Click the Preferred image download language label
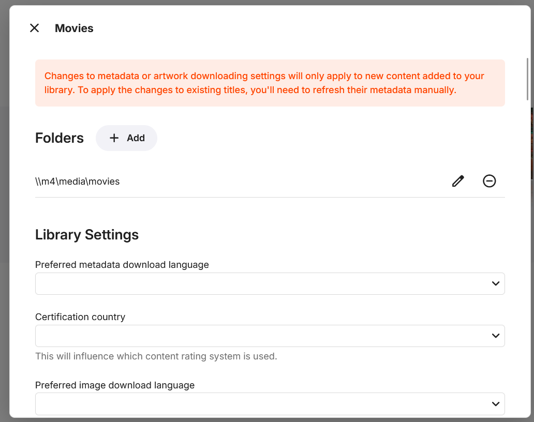 point(115,385)
